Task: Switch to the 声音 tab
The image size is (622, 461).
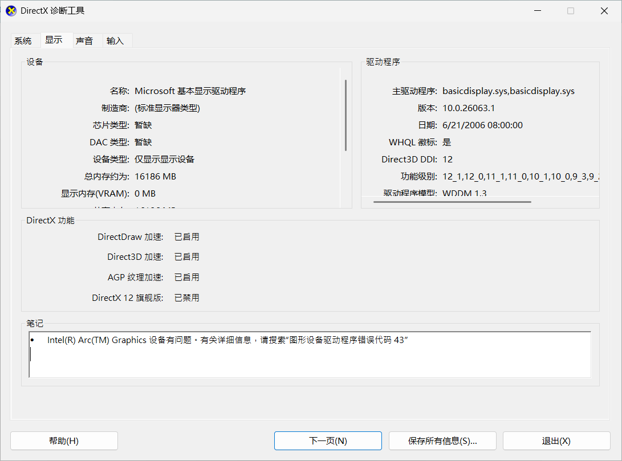Action: (x=85, y=40)
